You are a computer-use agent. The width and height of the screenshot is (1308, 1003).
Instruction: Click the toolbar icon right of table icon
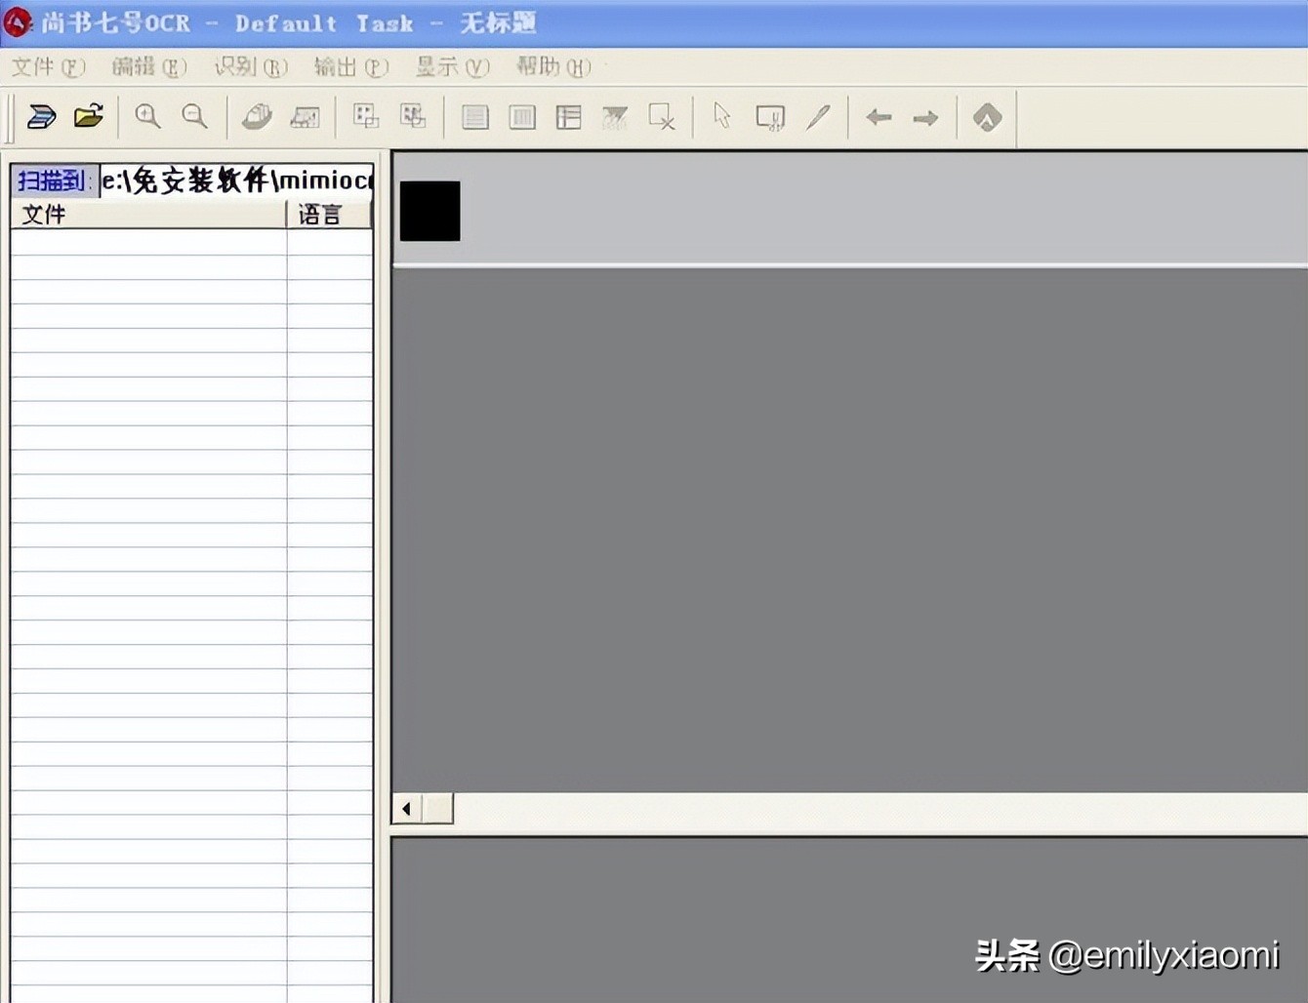pos(615,118)
